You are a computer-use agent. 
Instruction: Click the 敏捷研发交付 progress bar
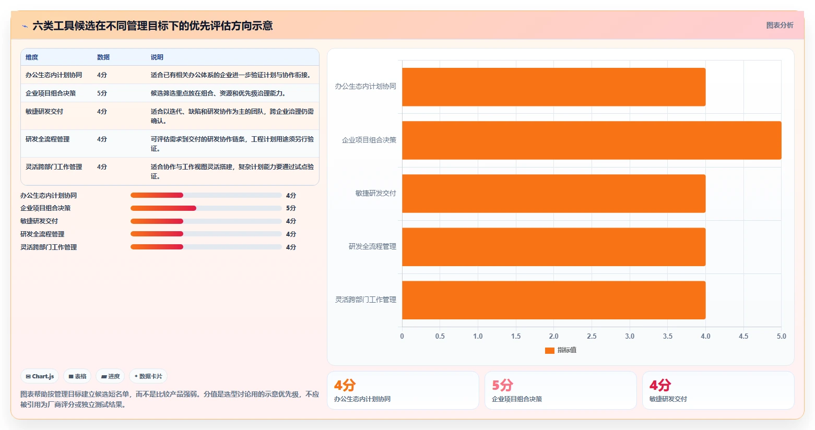point(206,221)
